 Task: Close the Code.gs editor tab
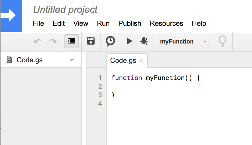[141, 61]
